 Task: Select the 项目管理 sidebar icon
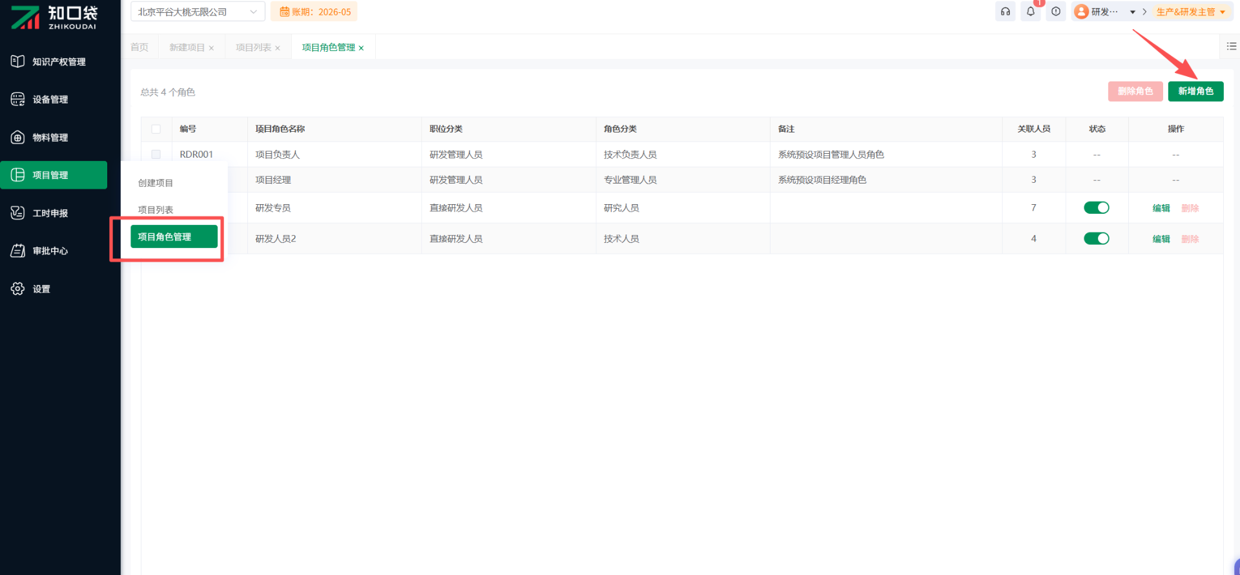[18, 175]
